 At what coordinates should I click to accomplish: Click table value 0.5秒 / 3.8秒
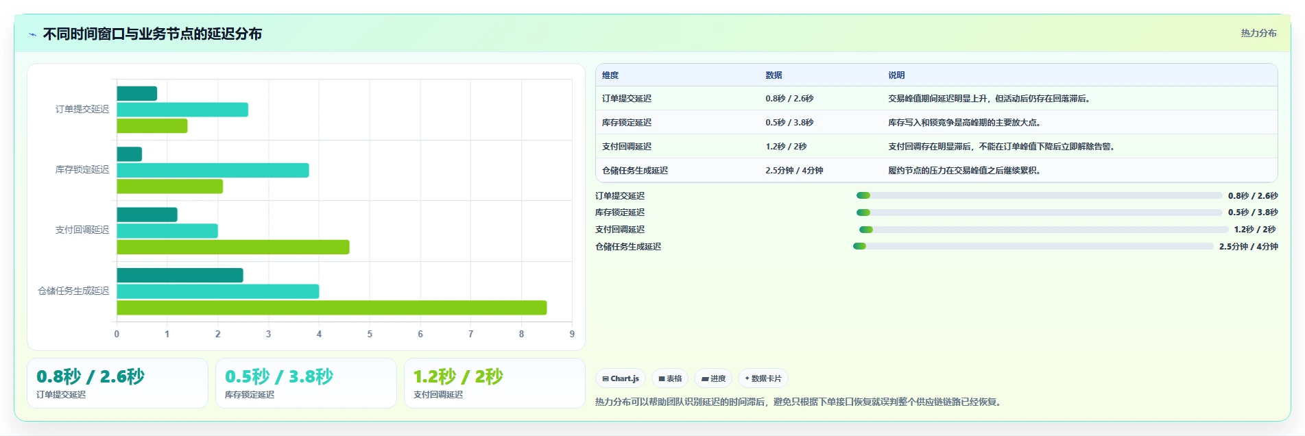click(789, 123)
